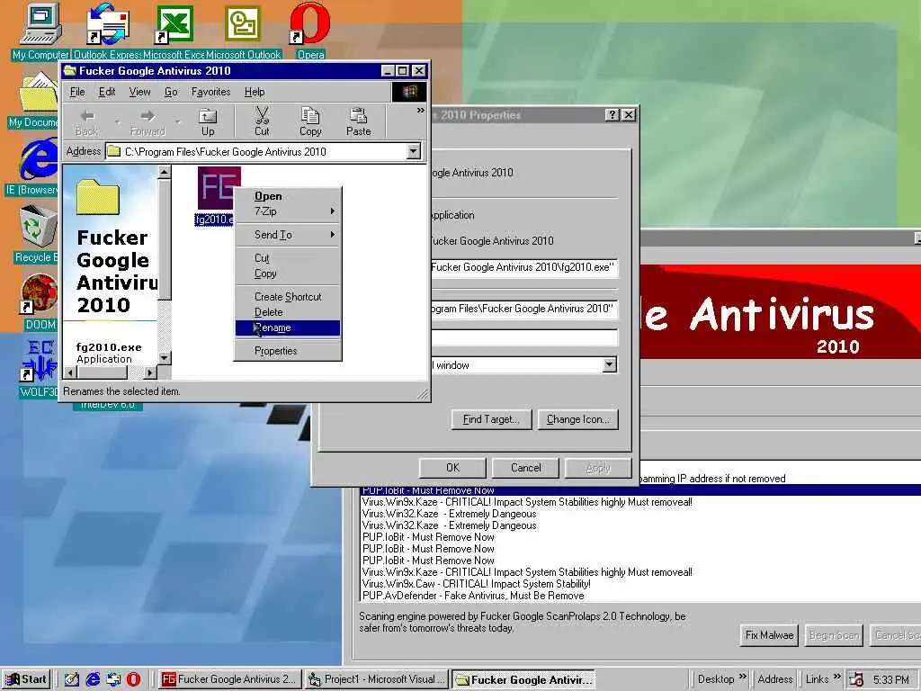The height and width of the screenshot is (691, 921).
Task: Click the Target field in Properties
Action: [523, 267]
